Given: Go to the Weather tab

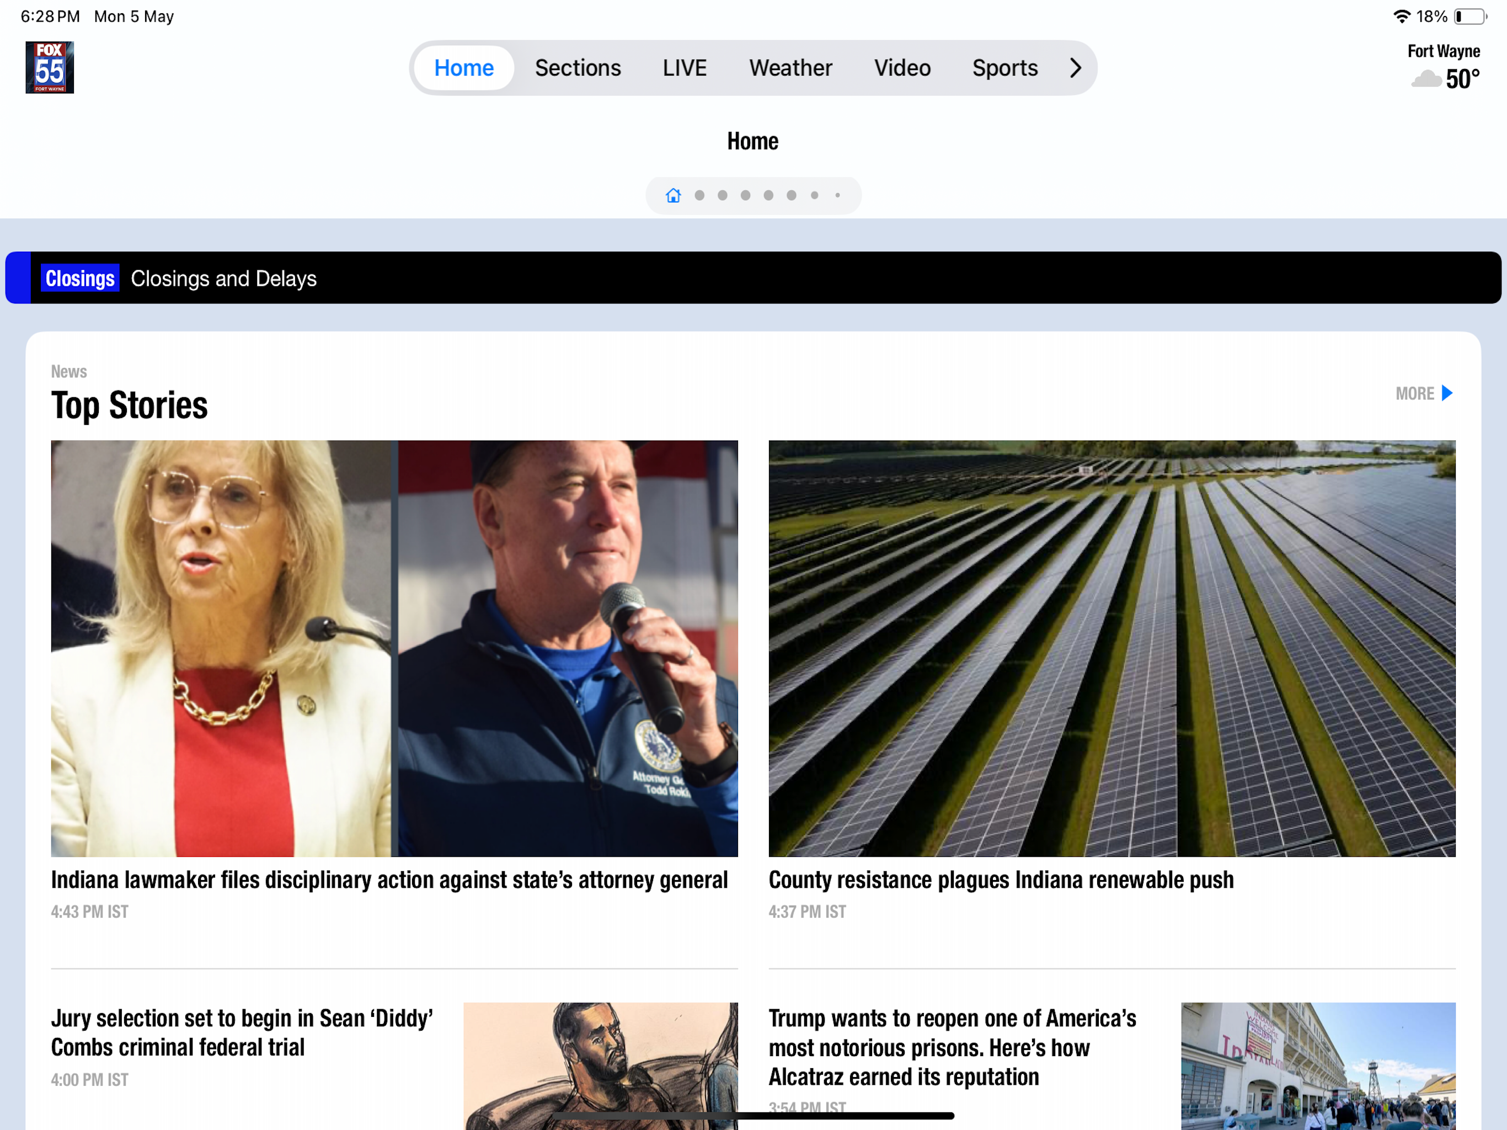Looking at the screenshot, I should click(790, 67).
